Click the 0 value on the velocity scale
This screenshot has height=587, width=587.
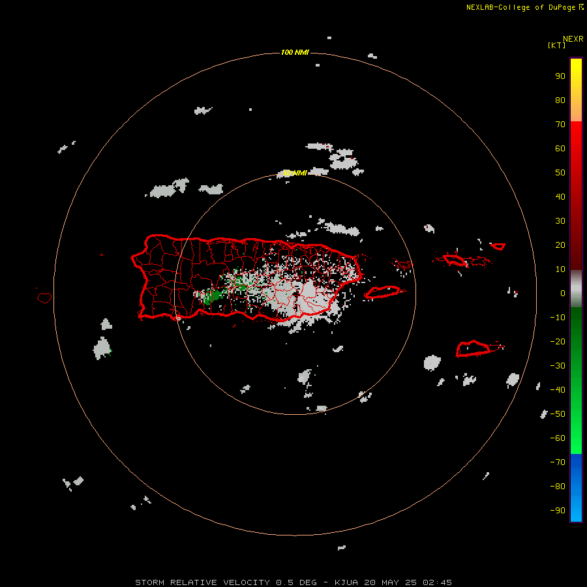click(563, 293)
